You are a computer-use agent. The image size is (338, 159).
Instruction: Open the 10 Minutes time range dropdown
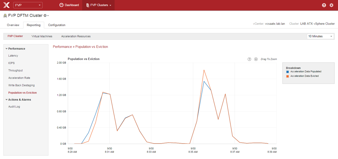click(x=320, y=36)
